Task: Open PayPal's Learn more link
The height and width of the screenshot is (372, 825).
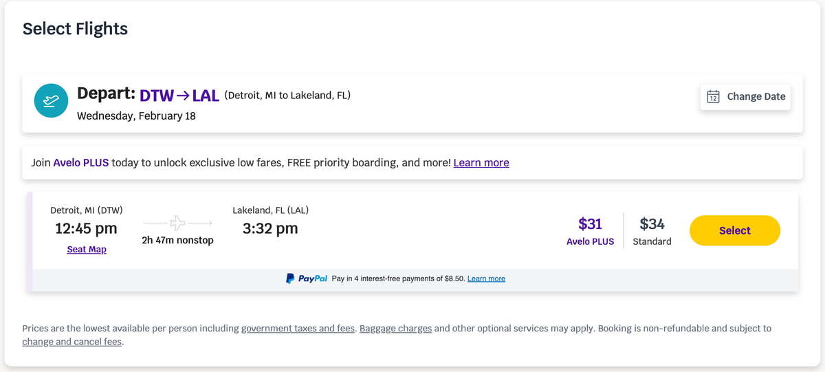Action: click(x=486, y=278)
